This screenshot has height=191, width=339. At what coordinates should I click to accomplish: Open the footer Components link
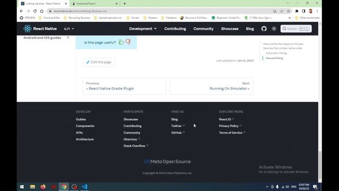click(85, 126)
